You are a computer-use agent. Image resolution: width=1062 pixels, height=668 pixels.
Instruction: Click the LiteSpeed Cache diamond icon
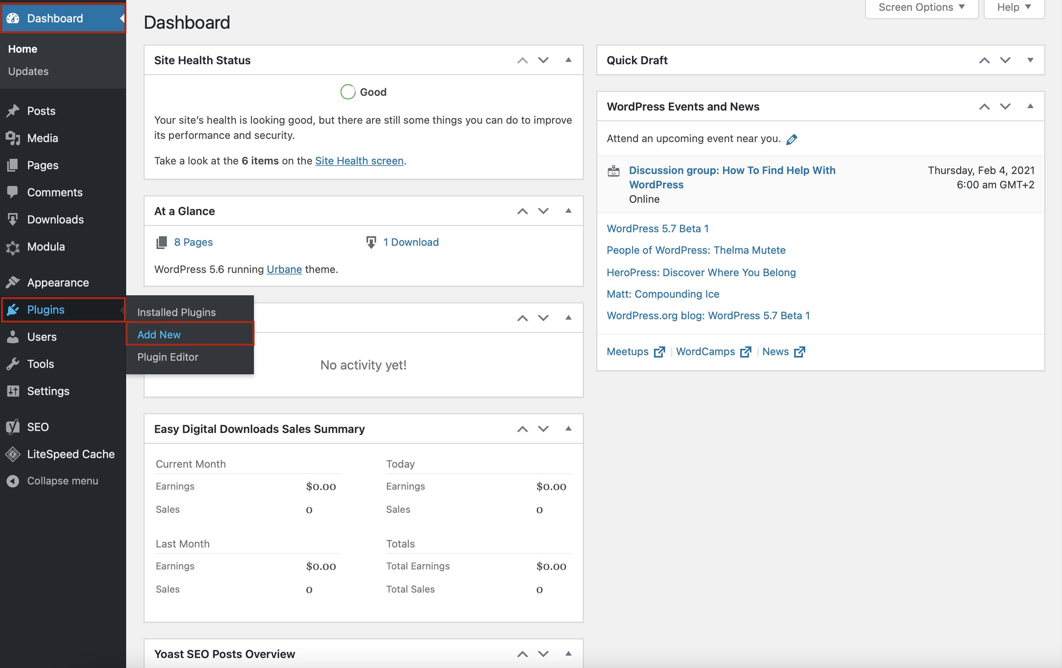pos(13,454)
